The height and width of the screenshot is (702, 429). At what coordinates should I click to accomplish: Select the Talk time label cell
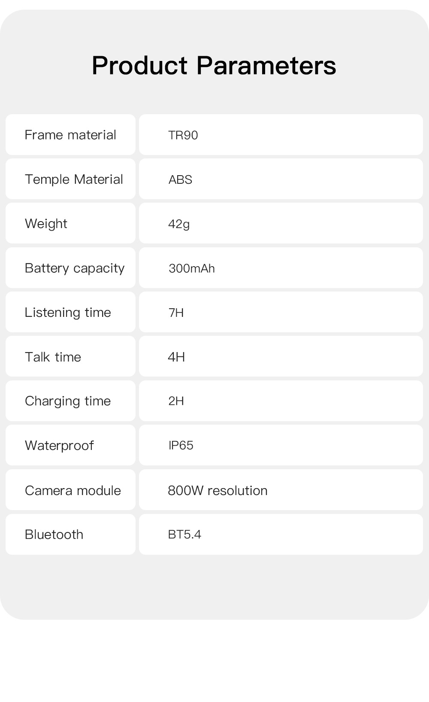click(70, 356)
